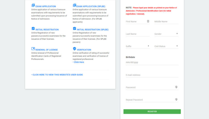
Task: Focus the Birthdate mm/dd/yyyy field
Action: coord(152,62)
